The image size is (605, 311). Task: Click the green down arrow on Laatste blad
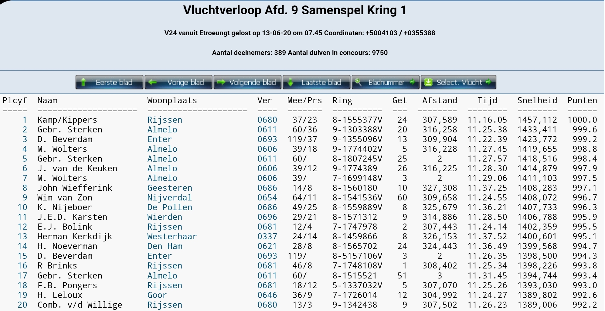[x=291, y=82]
